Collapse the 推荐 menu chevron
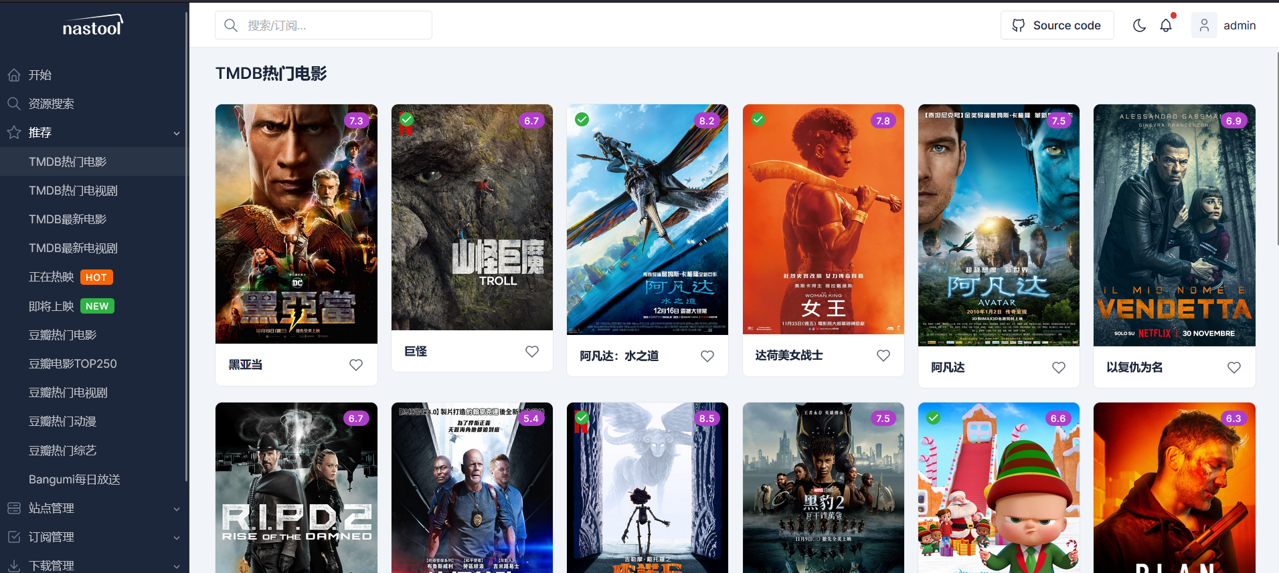 (177, 133)
